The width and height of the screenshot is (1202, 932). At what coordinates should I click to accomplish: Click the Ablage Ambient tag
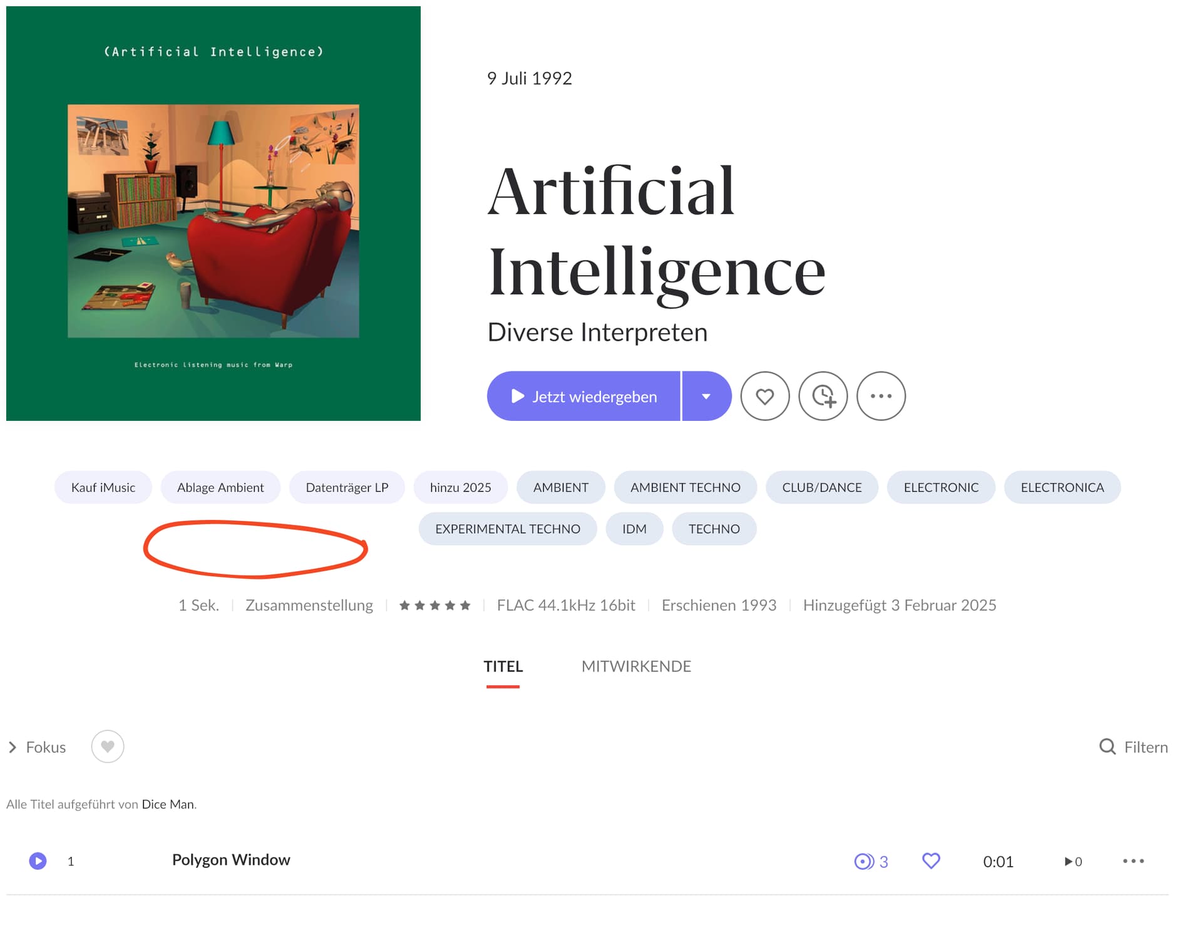pos(220,487)
